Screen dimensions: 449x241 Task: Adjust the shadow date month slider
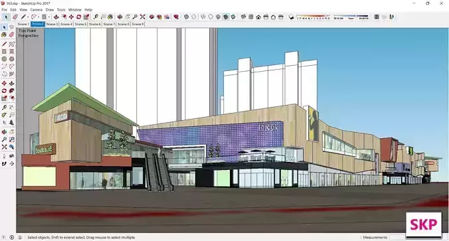click(314, 17)
